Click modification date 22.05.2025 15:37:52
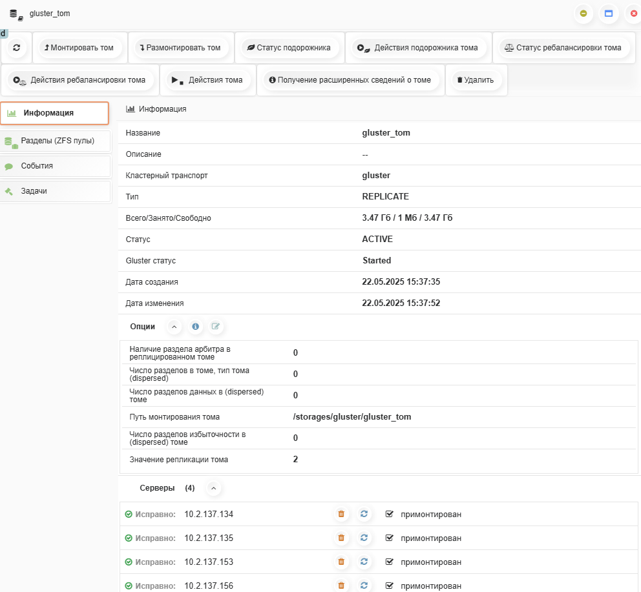The width and height of the screenshot is (641, 592). 401,303
